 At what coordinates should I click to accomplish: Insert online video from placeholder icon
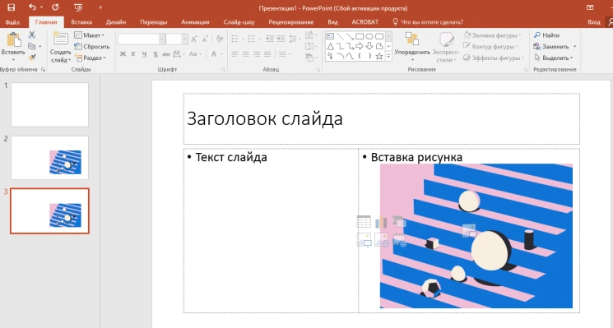(399, 240)
